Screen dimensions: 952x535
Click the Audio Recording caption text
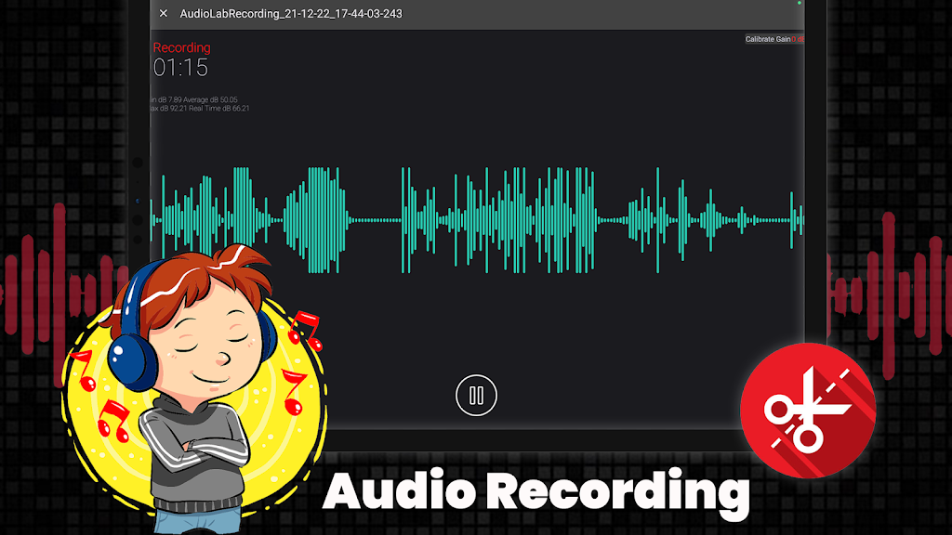click(x=535, y=490)
